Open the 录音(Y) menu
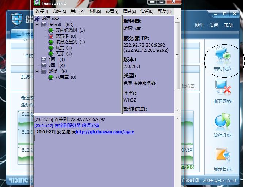The width and height of the screenshot is (263, 187). click(x=112, y=11)
